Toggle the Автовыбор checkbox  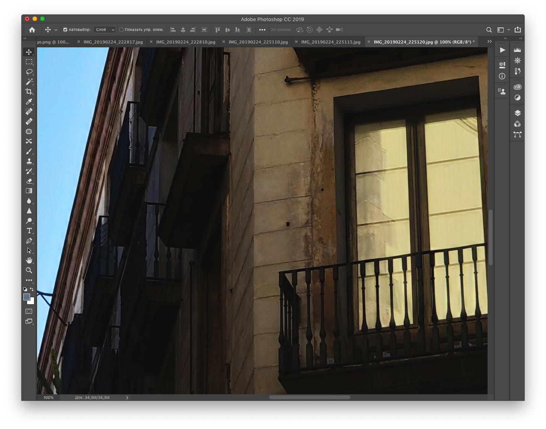[x=65, y=30]
